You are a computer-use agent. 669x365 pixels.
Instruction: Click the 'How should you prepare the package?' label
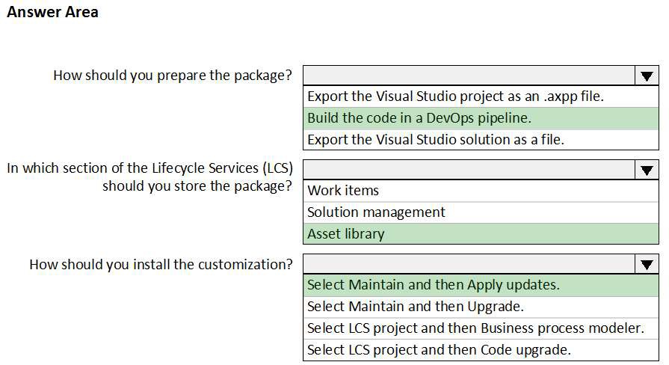[173, 76]
